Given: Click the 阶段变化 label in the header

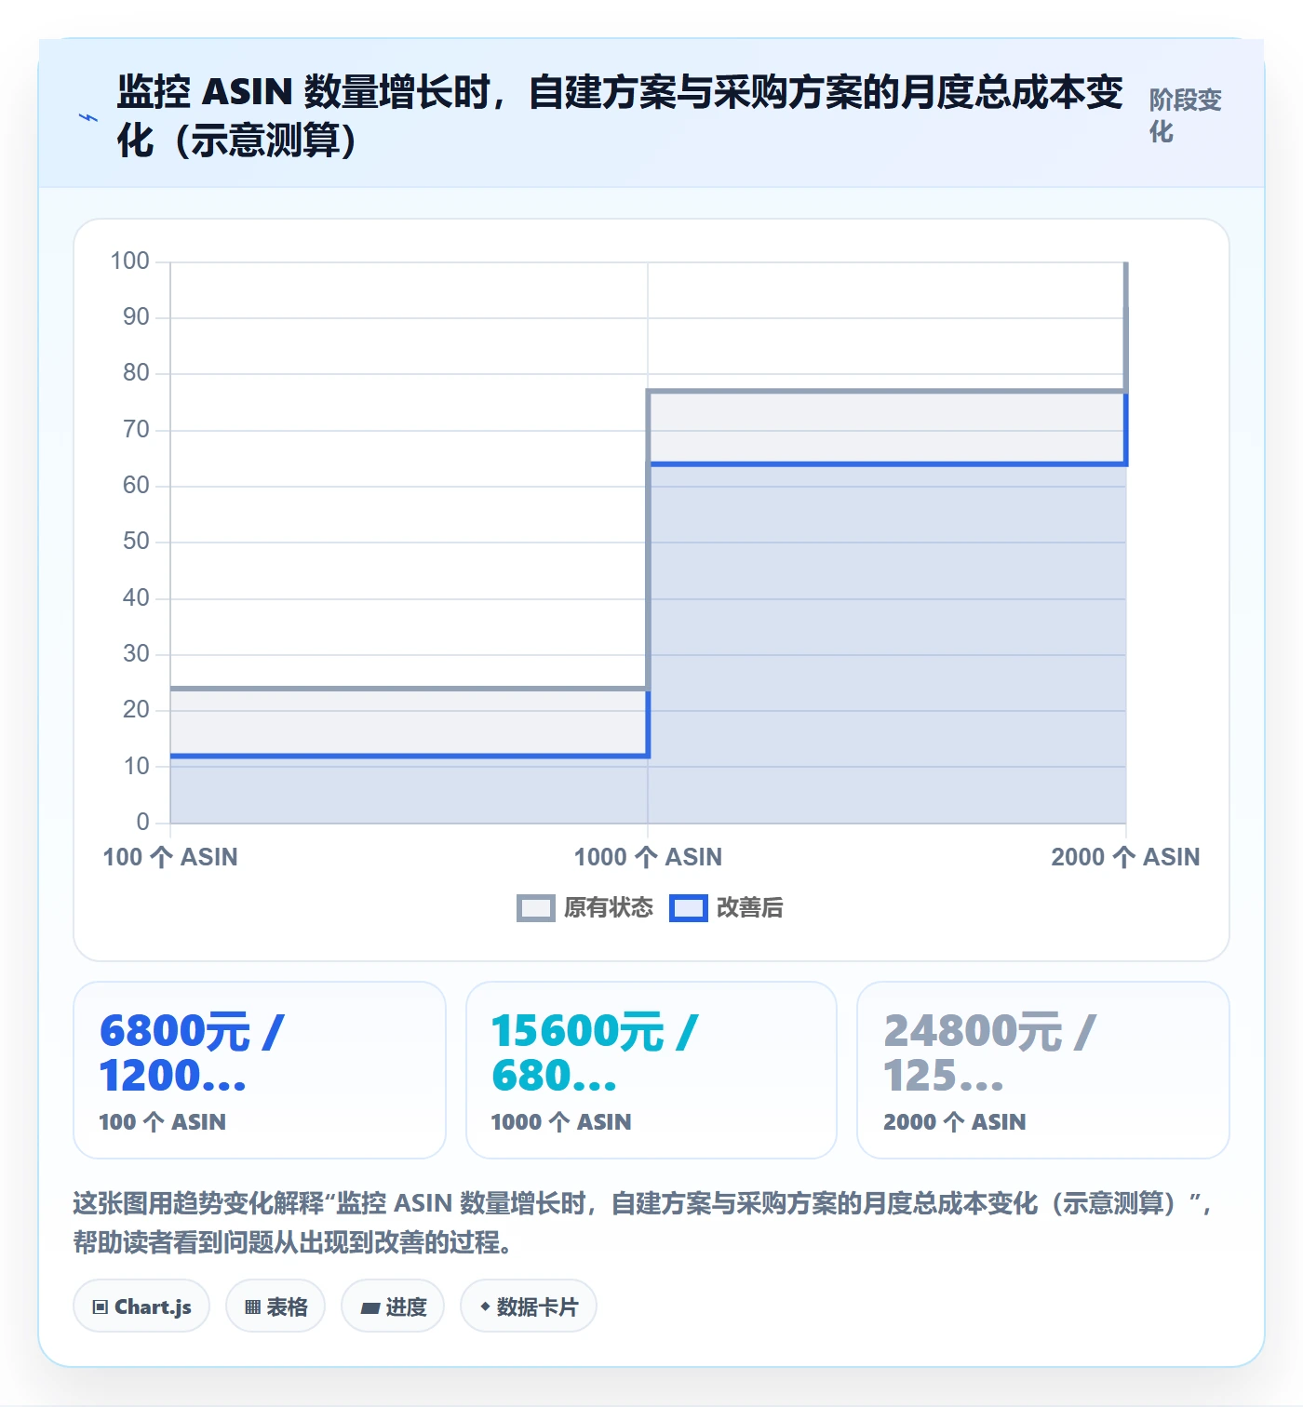Looking at the screenshot, I should tap(1185, 115).
